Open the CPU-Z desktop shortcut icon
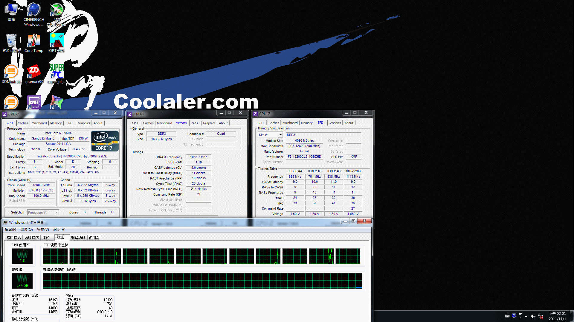The width and height of the screenshot is (574, 322). tap(34, 102)
